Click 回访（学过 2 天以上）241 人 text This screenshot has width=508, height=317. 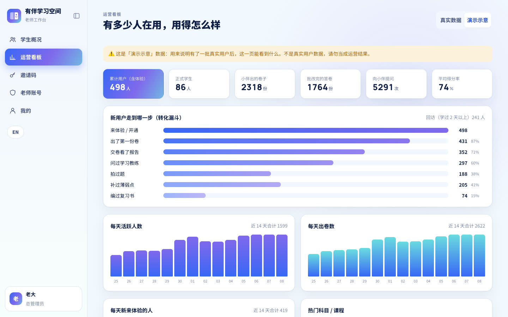click(455, 117)
